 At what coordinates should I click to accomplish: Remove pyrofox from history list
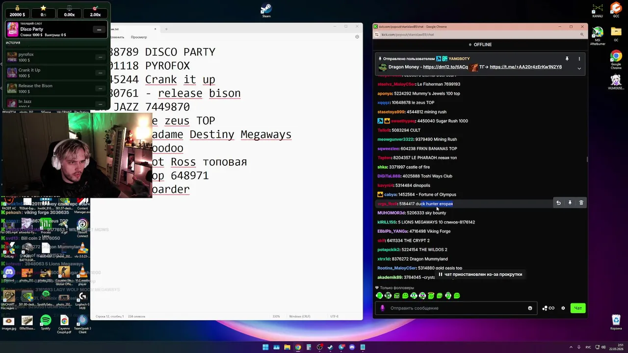click(100, 57)
